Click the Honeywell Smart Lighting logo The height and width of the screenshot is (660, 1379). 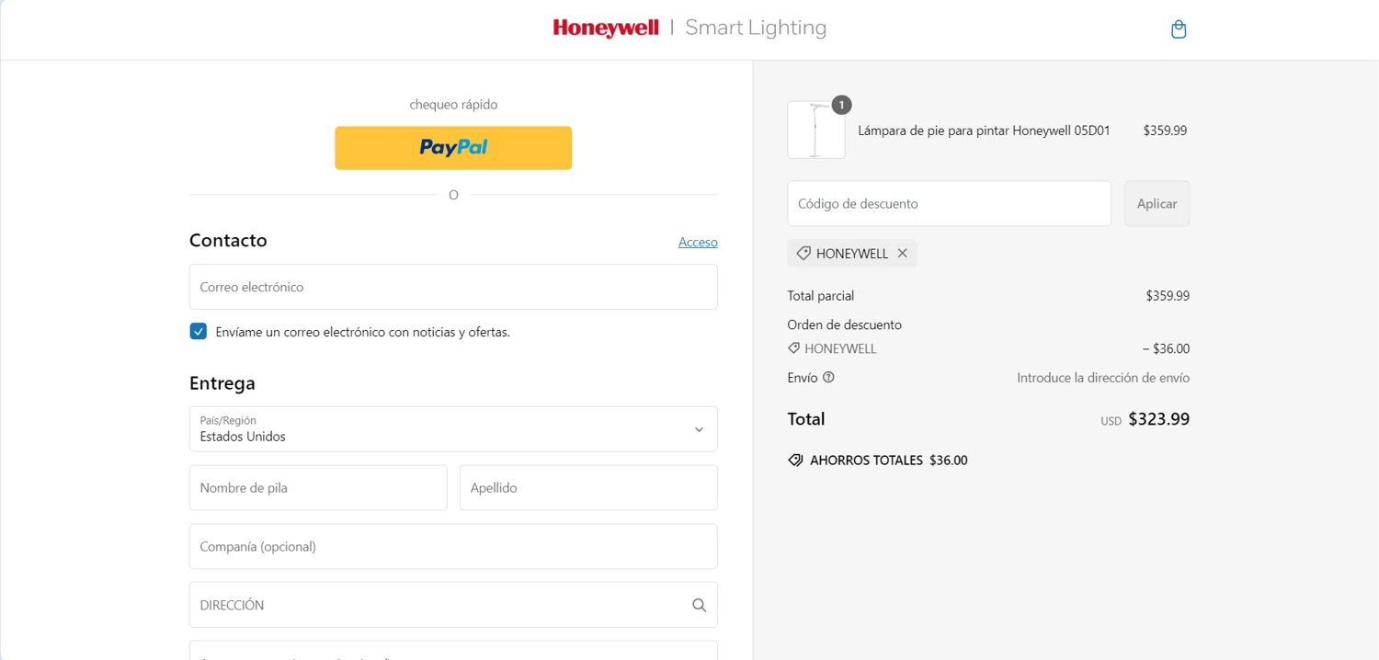pos(689,28)
